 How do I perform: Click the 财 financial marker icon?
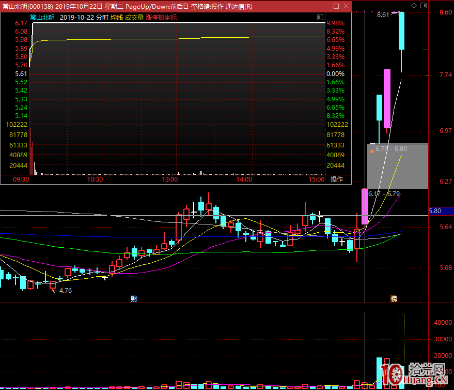pyautogui.click(x=133, y=298)
